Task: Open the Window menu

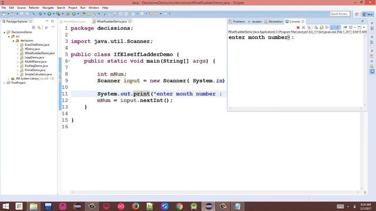Action: pos(93,8)
